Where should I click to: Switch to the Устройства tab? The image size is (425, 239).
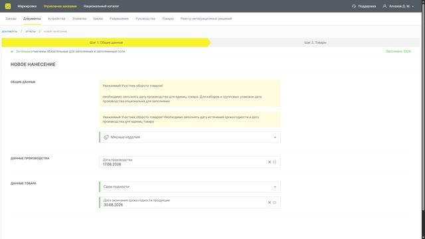(56, 19)
